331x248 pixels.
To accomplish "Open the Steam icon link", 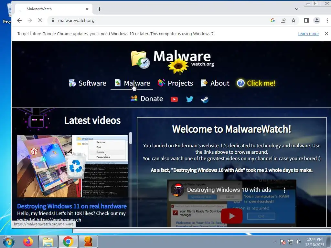I will (205, 99).
